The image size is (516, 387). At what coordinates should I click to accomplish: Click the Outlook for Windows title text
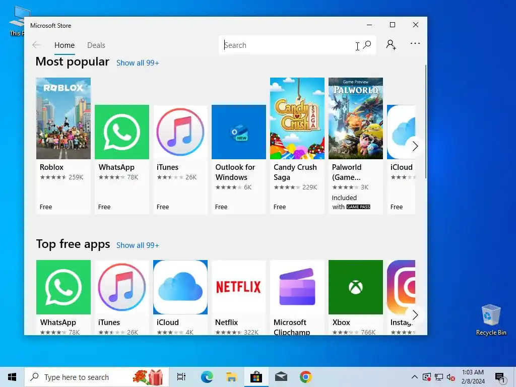click(x=235, y=172)
